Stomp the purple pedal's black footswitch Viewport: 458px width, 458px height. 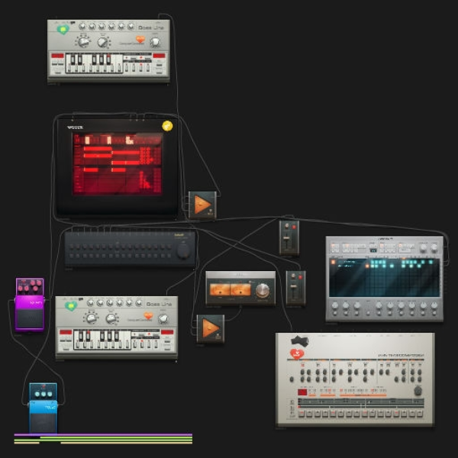(x=30, y=318)
